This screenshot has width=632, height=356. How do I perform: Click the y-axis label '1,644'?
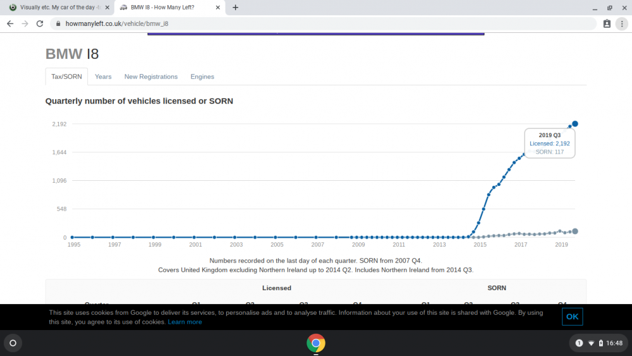pyautogui.click(x=59, y=152)
